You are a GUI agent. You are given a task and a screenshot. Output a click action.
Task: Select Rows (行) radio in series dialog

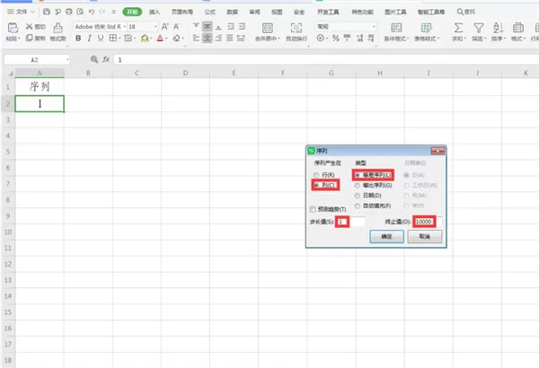[316, 175]
